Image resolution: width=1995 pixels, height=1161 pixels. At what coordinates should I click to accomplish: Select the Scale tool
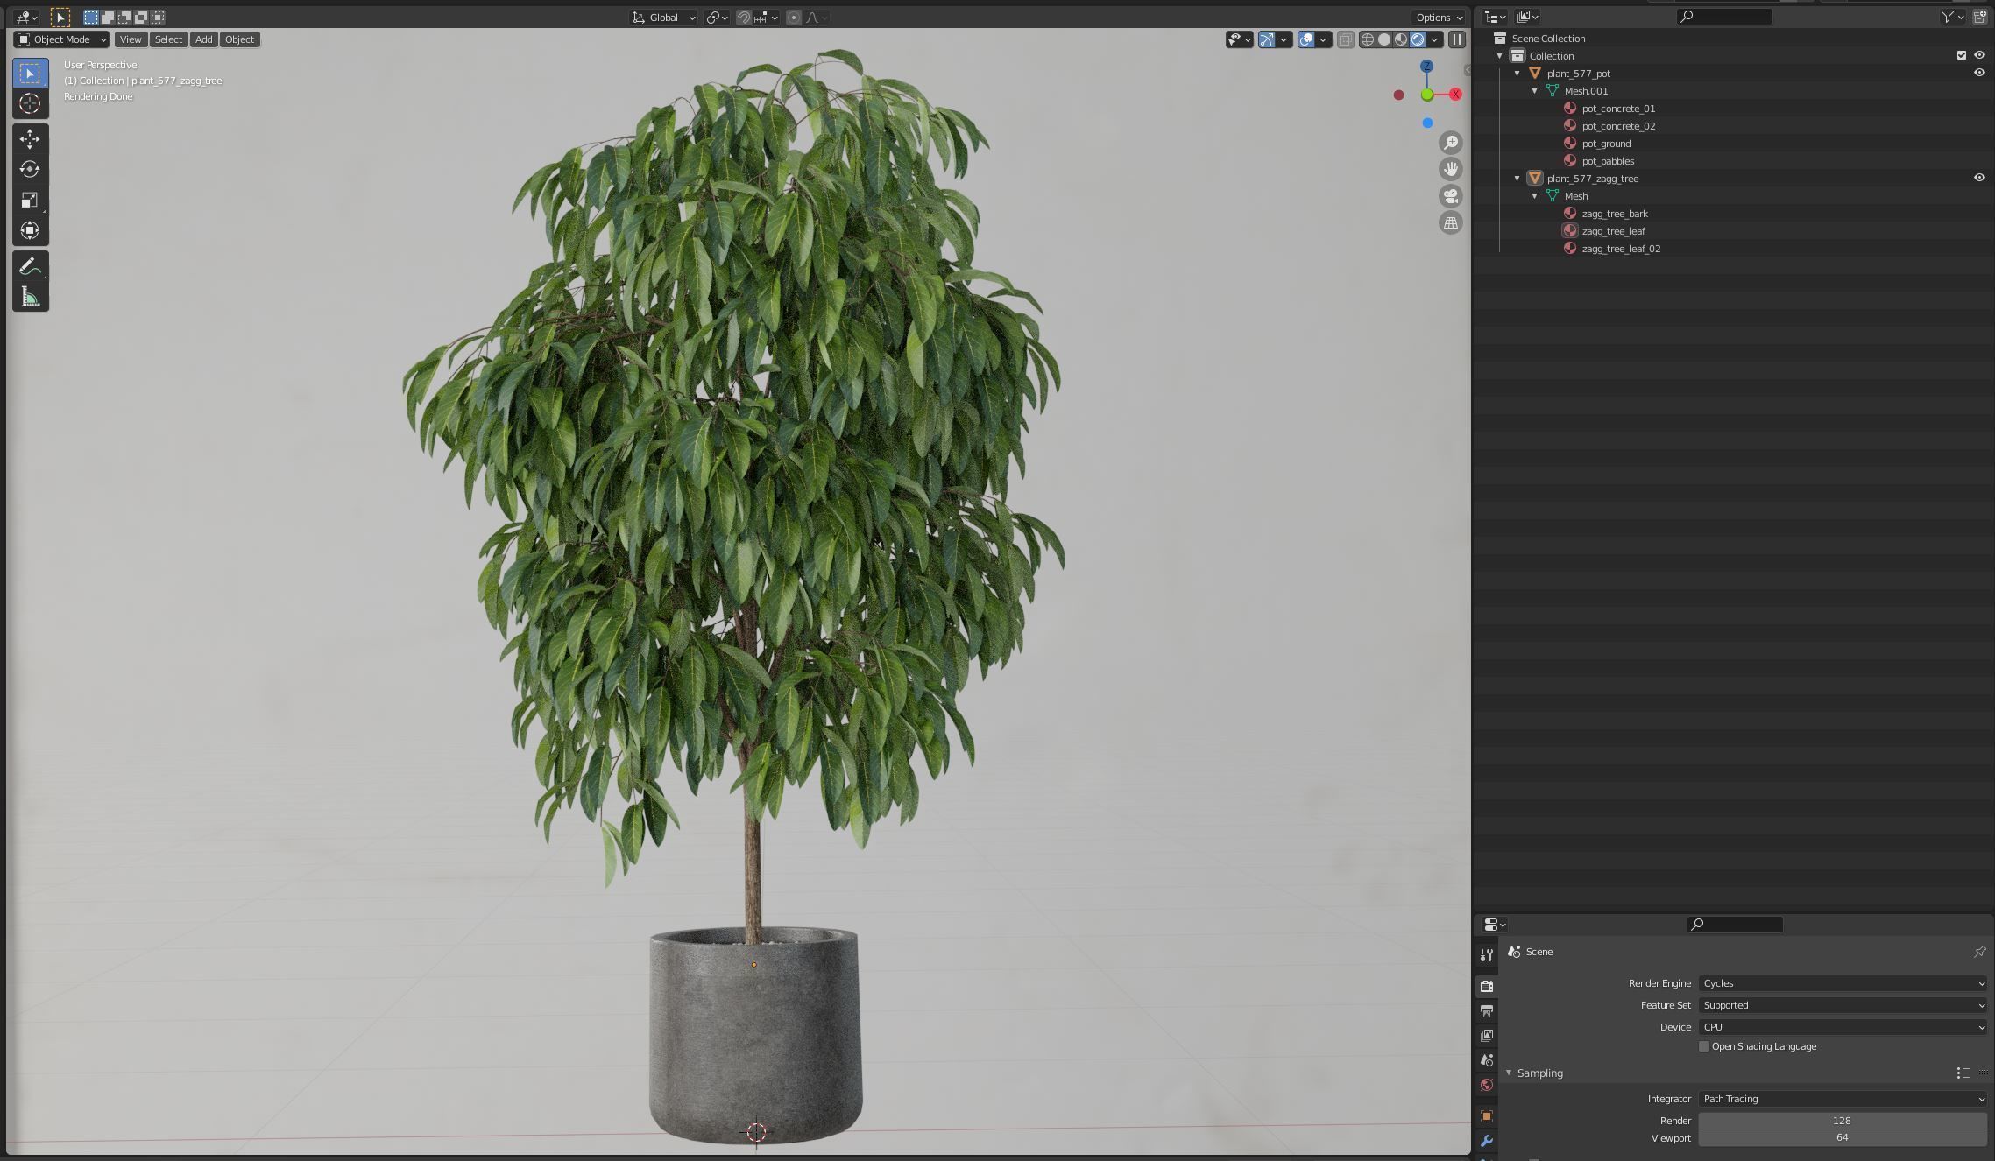(x=30, y=200)
